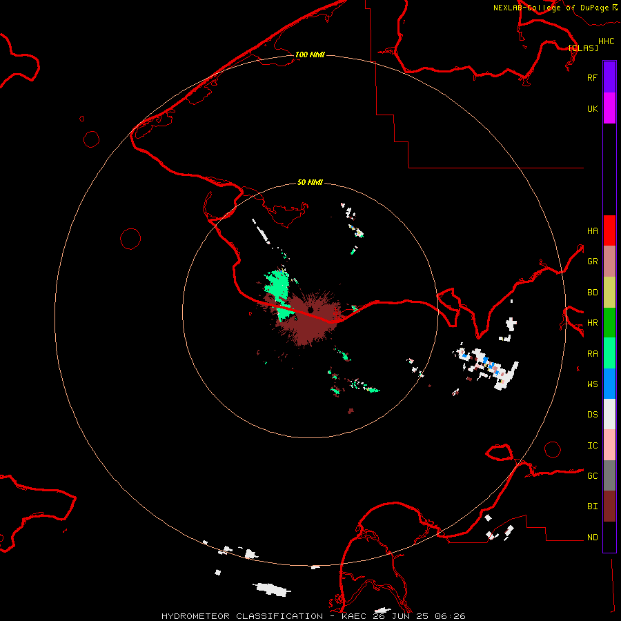Screen dimensions: 621x621
Task: Pick the WS blue legend swatch
Action: [609, 384]
